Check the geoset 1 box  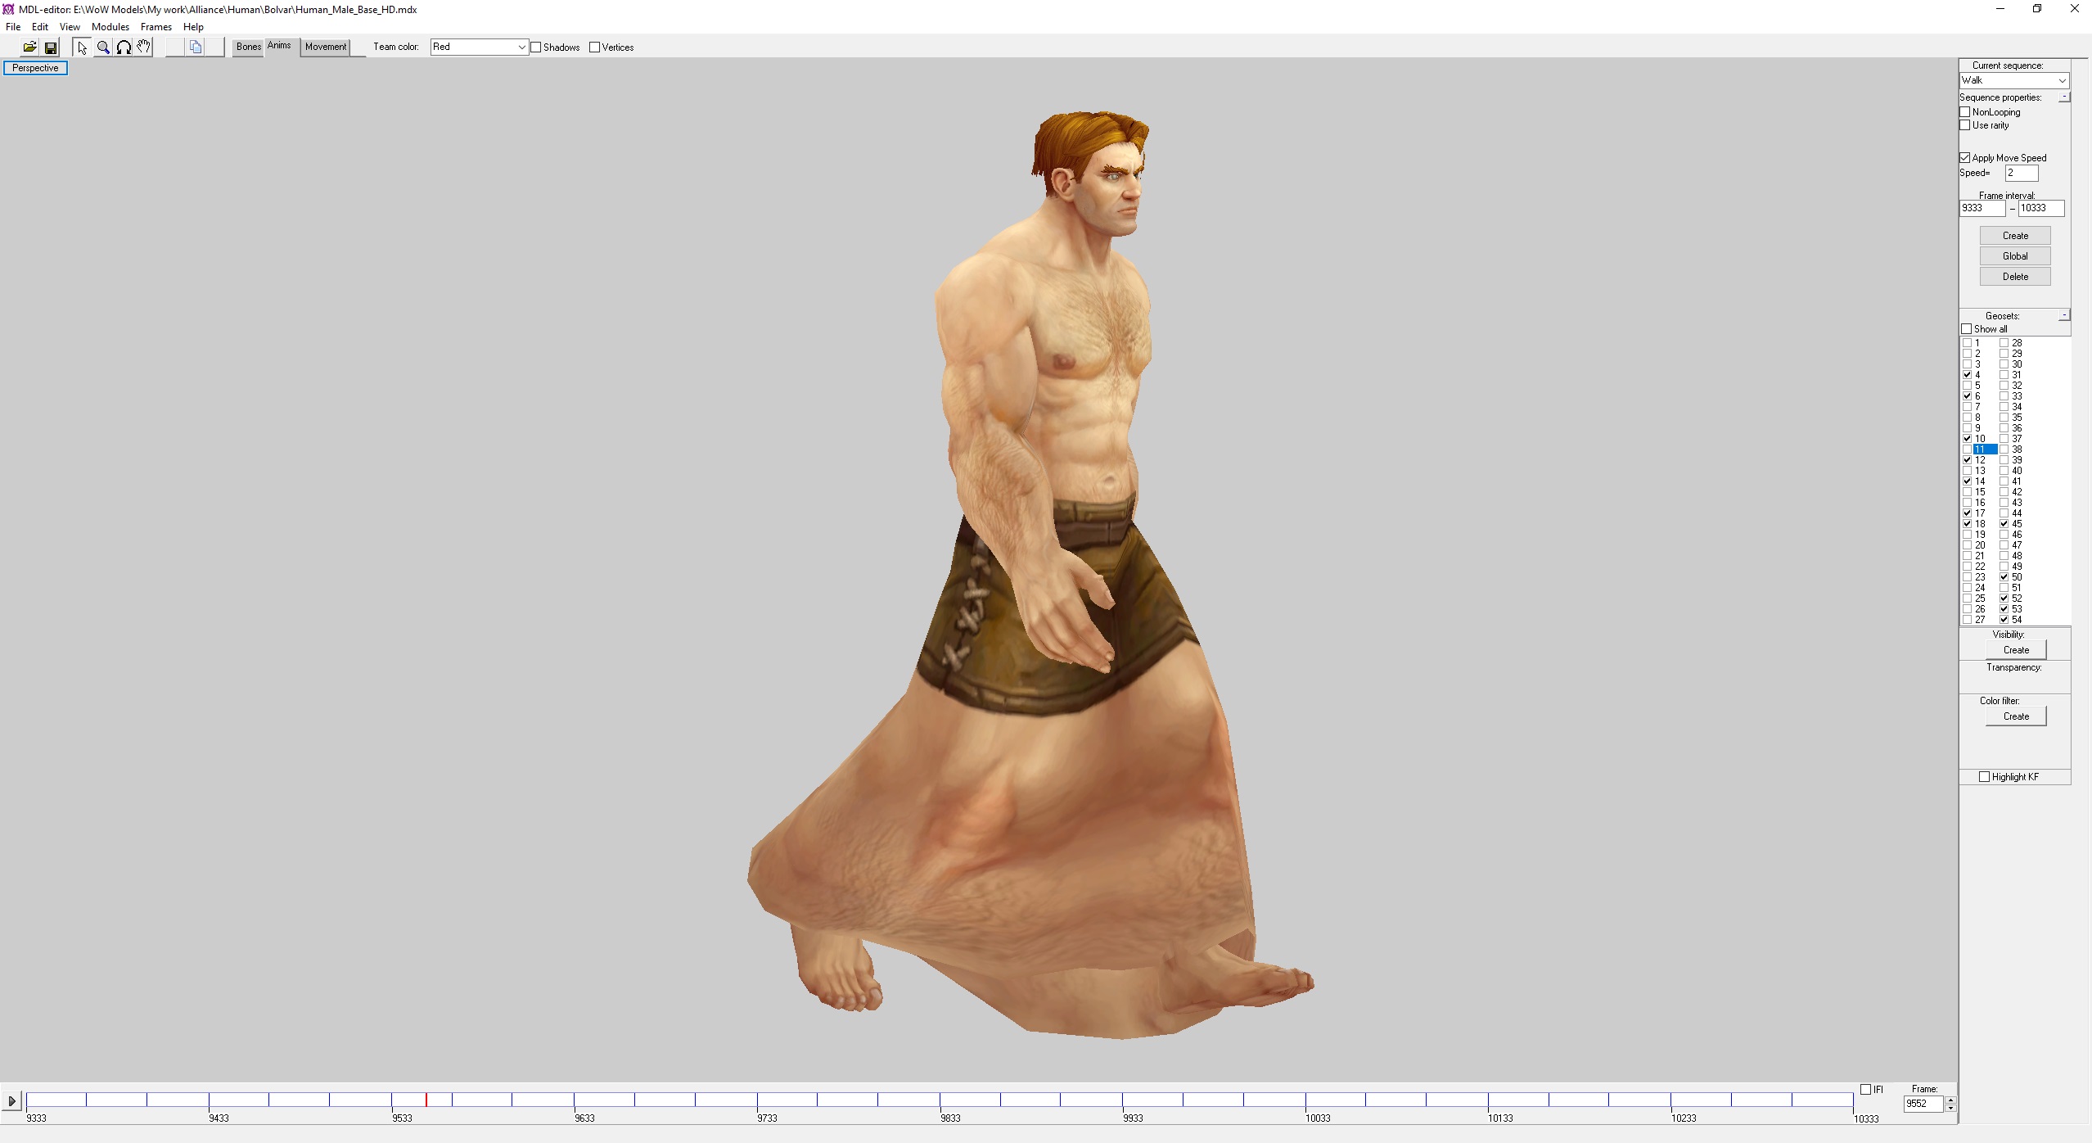pos(1968,343)
